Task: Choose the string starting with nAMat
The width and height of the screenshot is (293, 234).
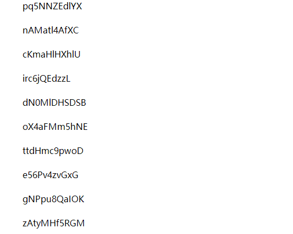Action: coord(50,30)
